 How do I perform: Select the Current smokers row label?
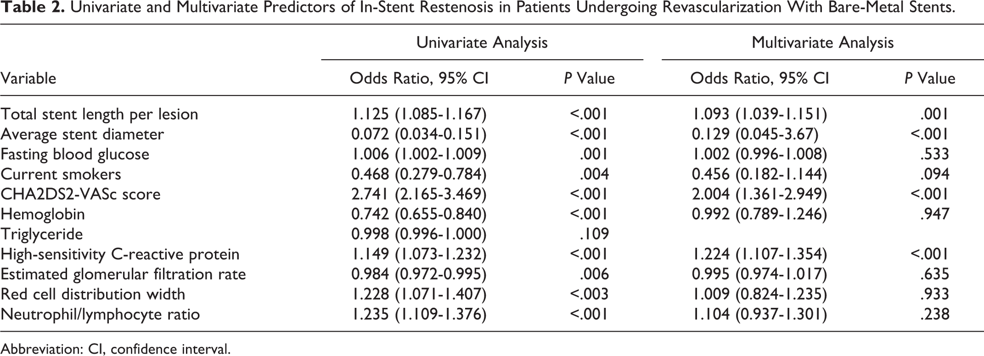click(61, 174)
